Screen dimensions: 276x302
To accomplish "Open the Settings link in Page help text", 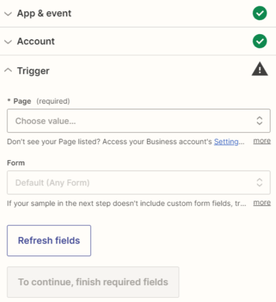I will [226, 141].
